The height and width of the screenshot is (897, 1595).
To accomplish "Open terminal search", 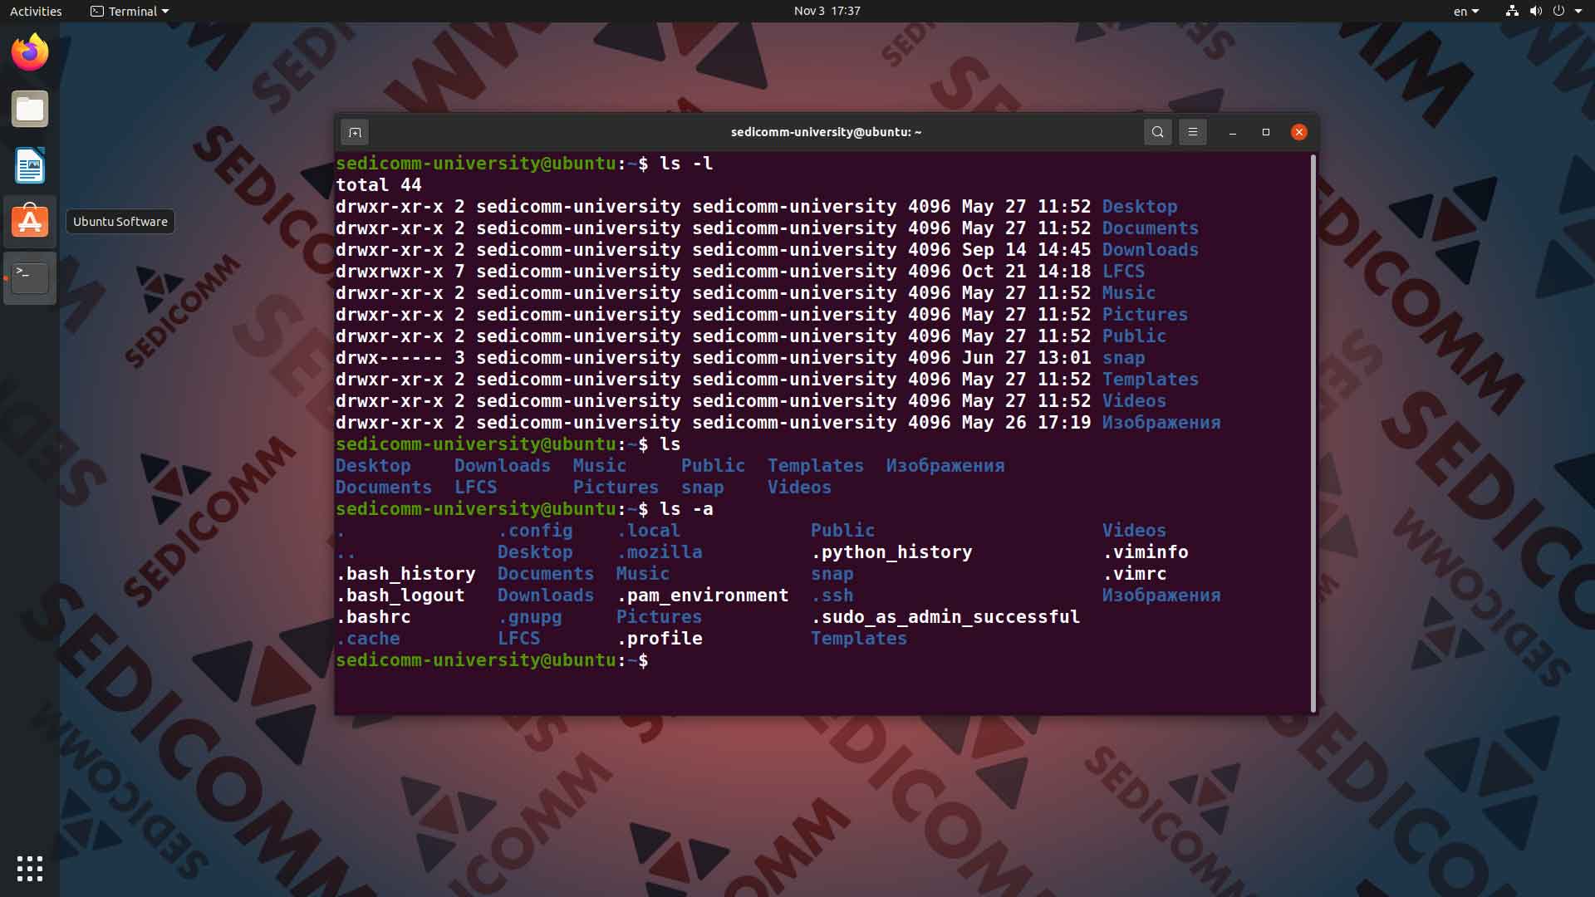I will pyautogui.click(x=1157, y=132).
